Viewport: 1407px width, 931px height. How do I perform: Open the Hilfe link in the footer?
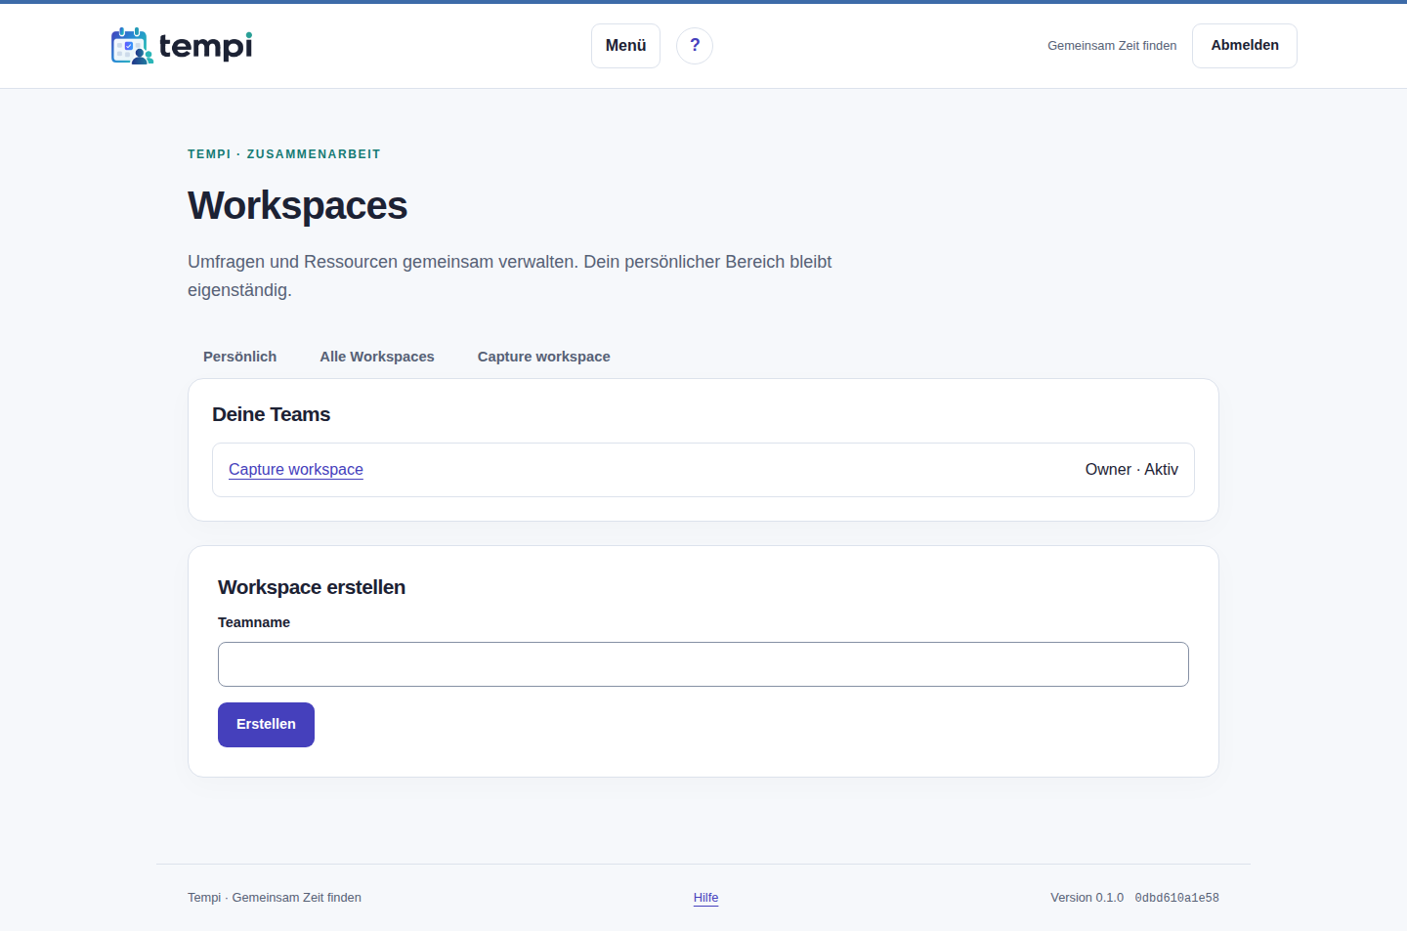(x=705, y=898)
